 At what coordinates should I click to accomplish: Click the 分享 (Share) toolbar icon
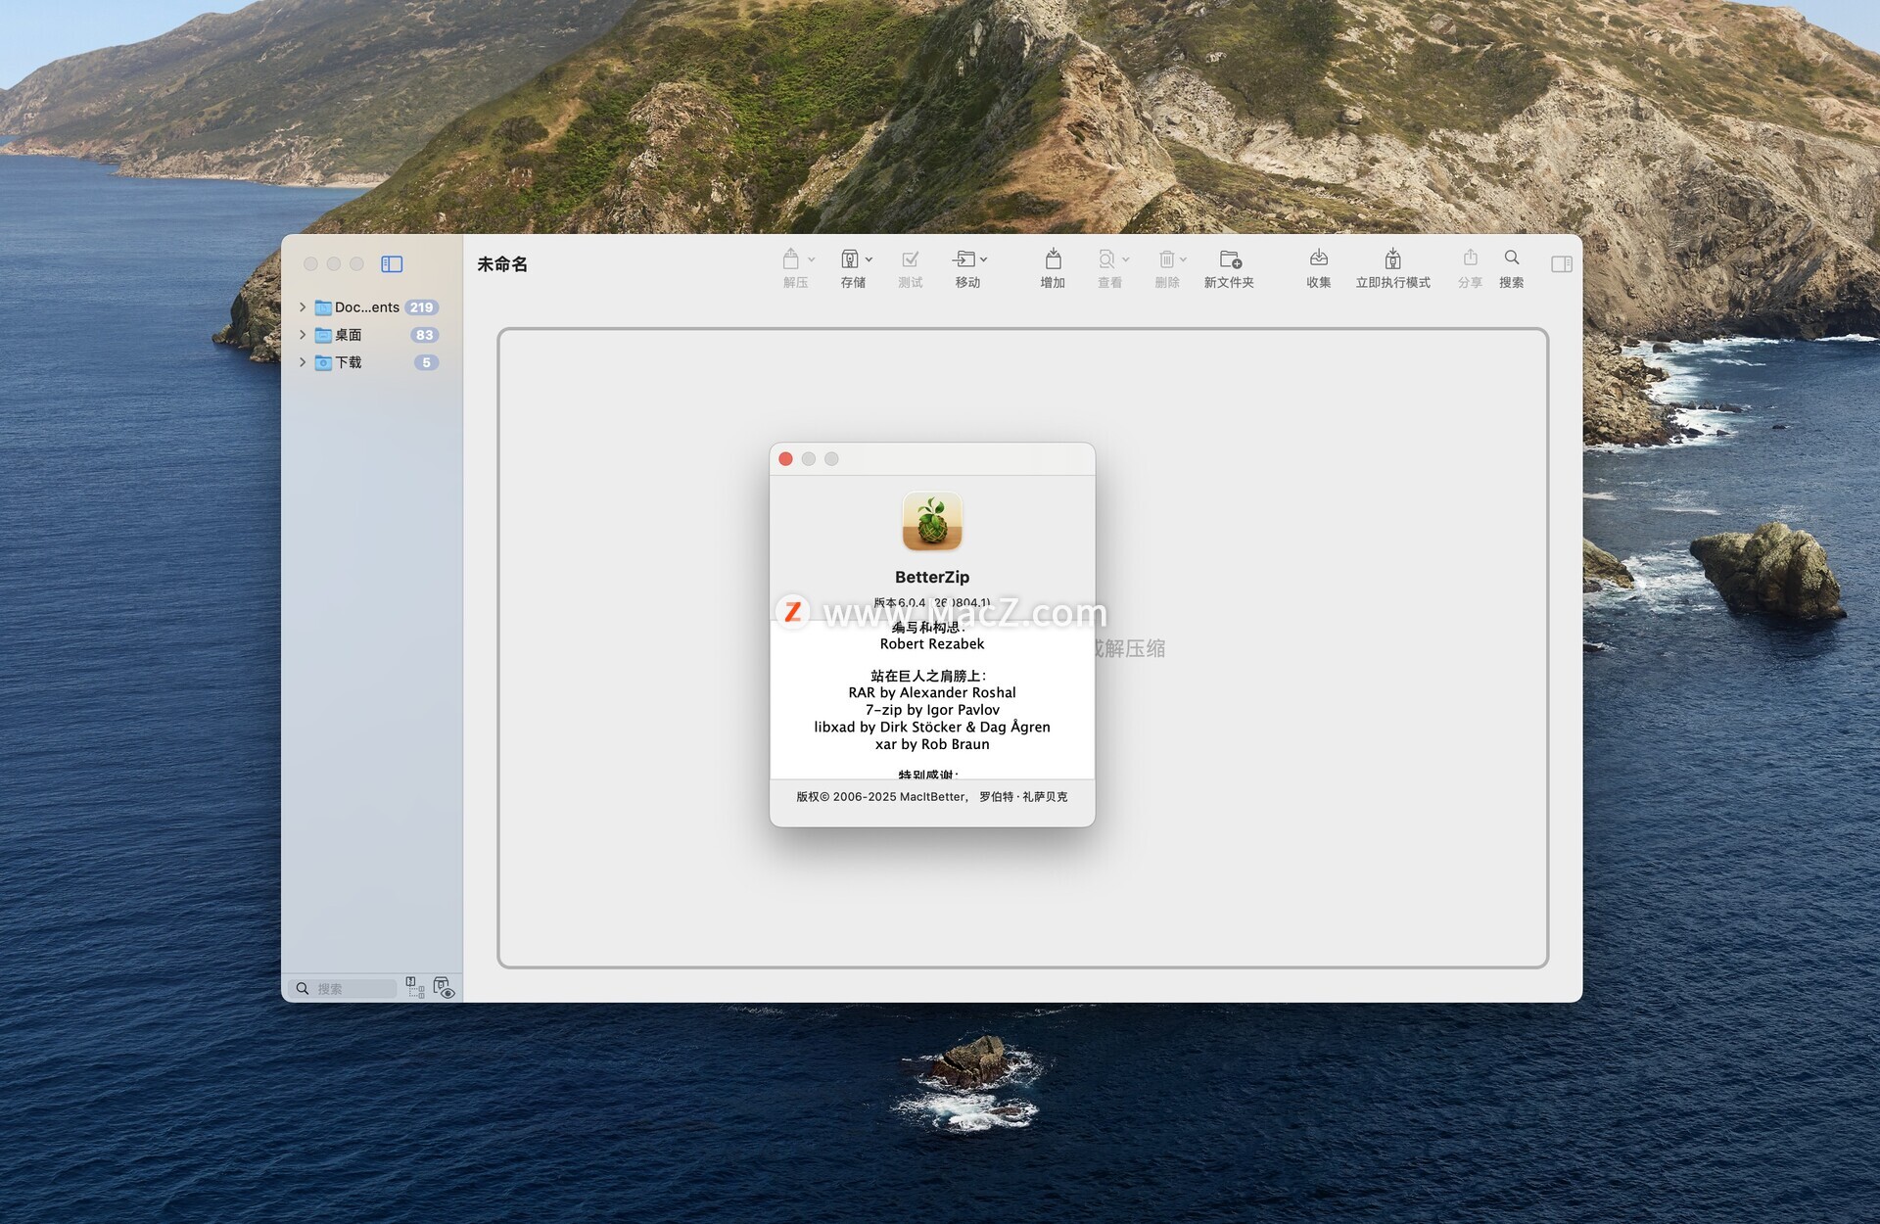[1470, 258]
